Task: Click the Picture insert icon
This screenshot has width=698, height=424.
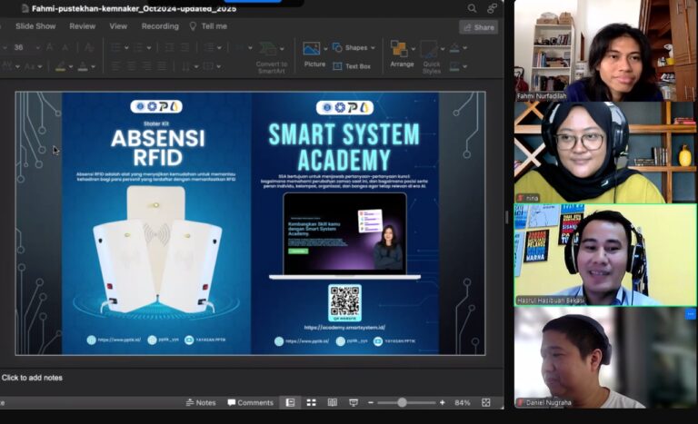Action: (311, 48)
